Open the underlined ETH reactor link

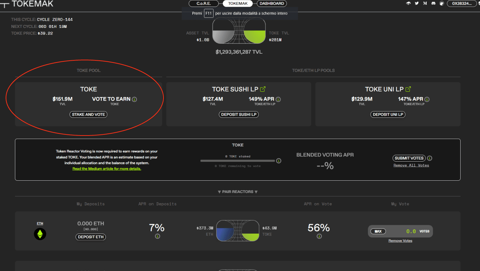(40, 223)
